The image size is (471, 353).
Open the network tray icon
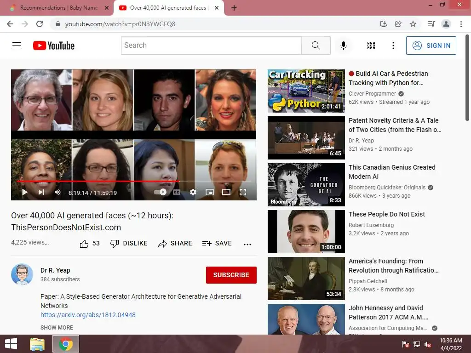pyautogui.click(x=417, y=344)
